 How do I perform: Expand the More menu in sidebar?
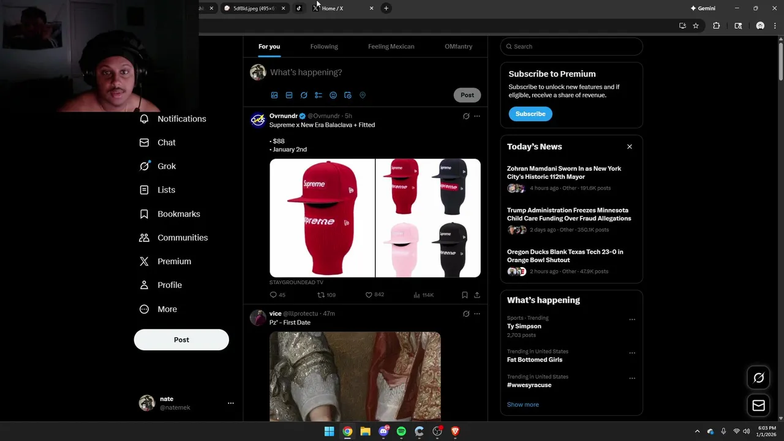pos(159,309)
